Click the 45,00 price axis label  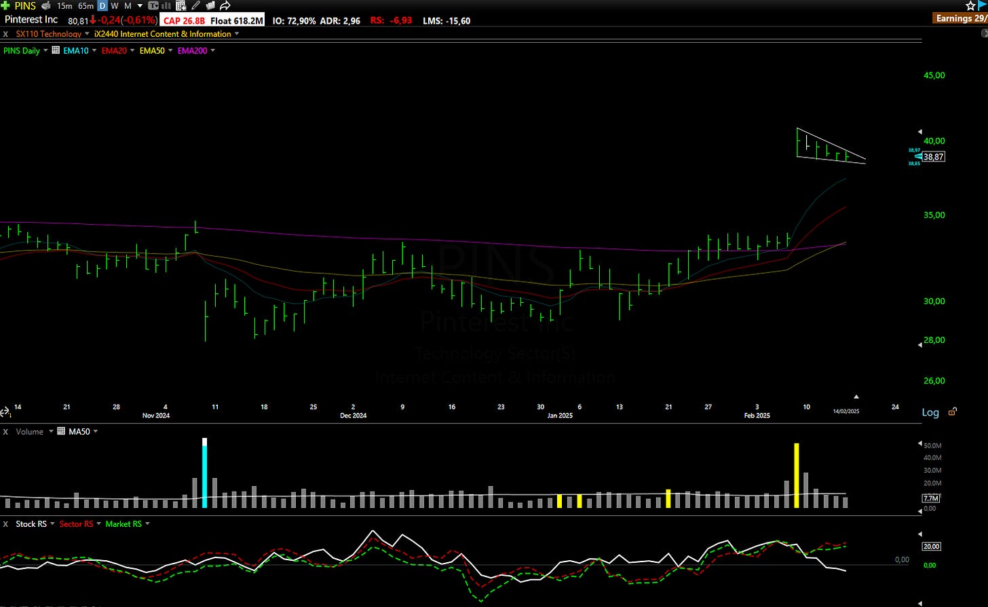tap(934, 75)
